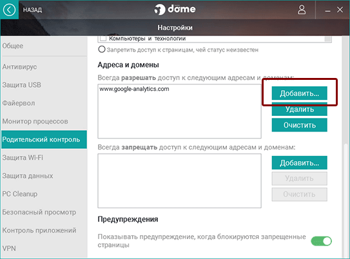
Task: Add an address to the allowed list
Action: [x=299, y=93]
